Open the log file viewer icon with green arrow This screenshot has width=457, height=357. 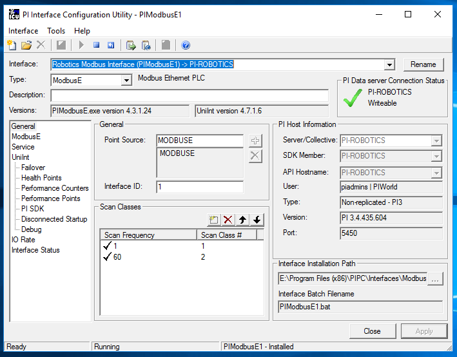131,45
